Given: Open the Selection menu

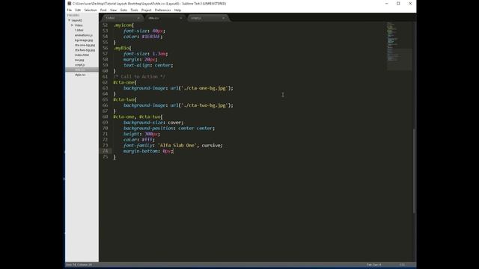Looking at the screenshot, I should pyautogui.click(x=91, y=10).
